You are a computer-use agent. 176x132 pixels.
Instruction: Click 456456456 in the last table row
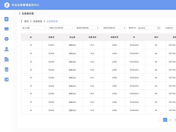tap(134, 110)
